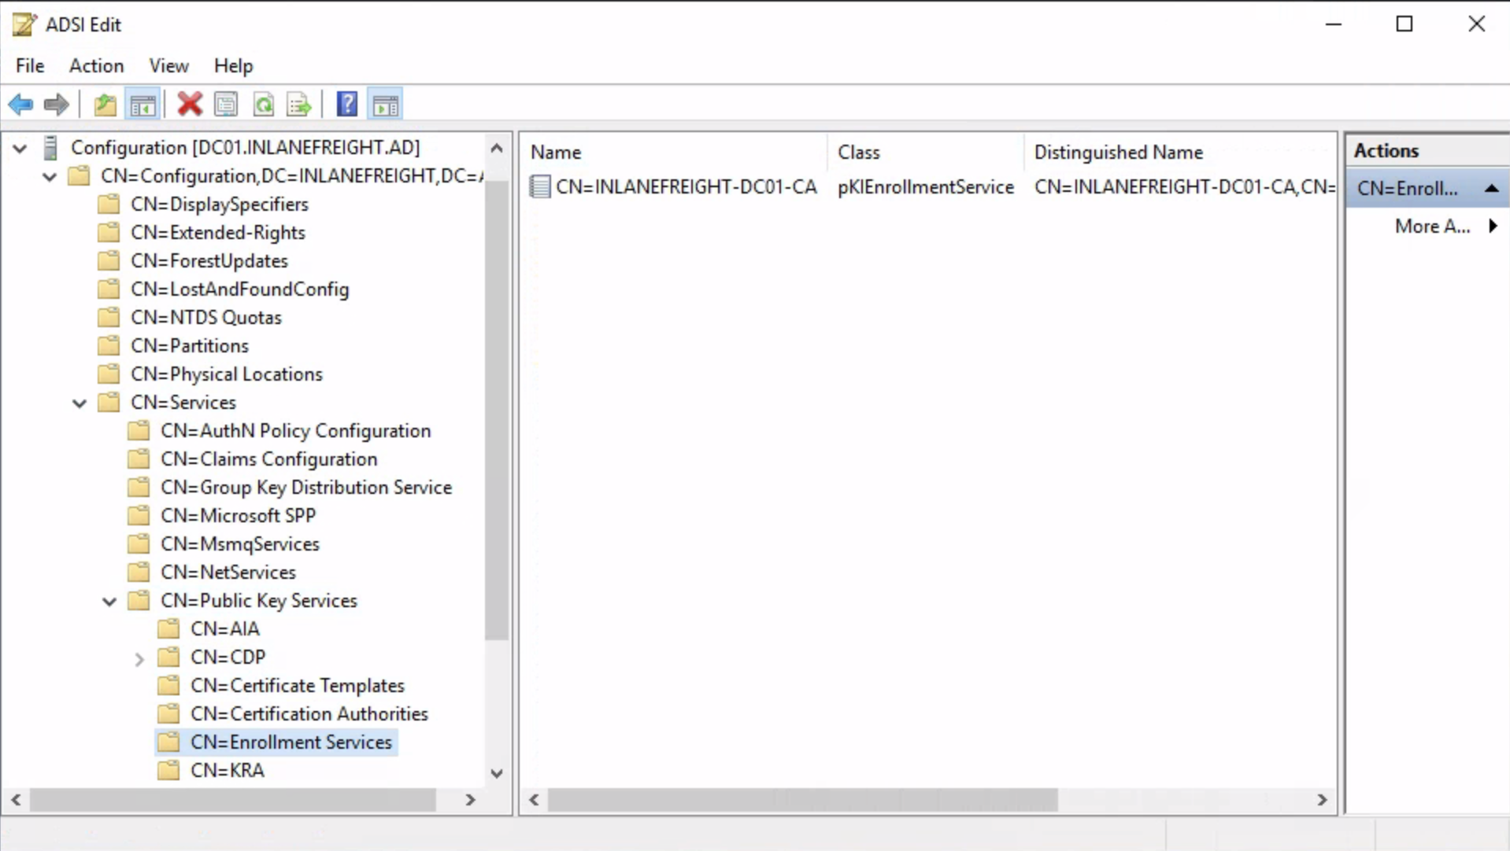Viewport: 1510px width, 851px height.
Task: Open Properties via the toolbar icon
Action: coord(226,105)
